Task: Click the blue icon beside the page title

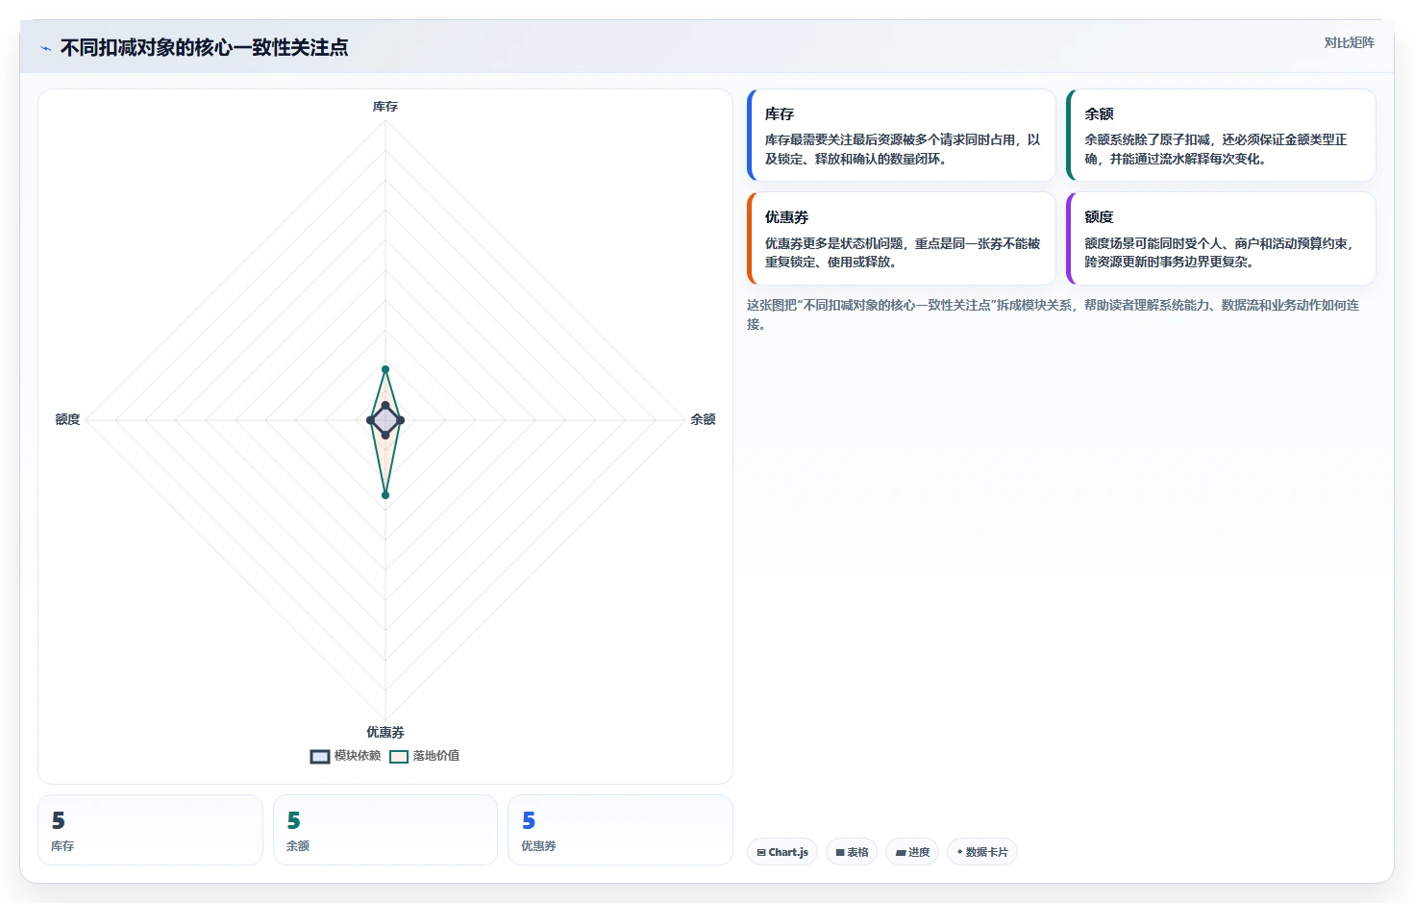Action: coord(45,48)
